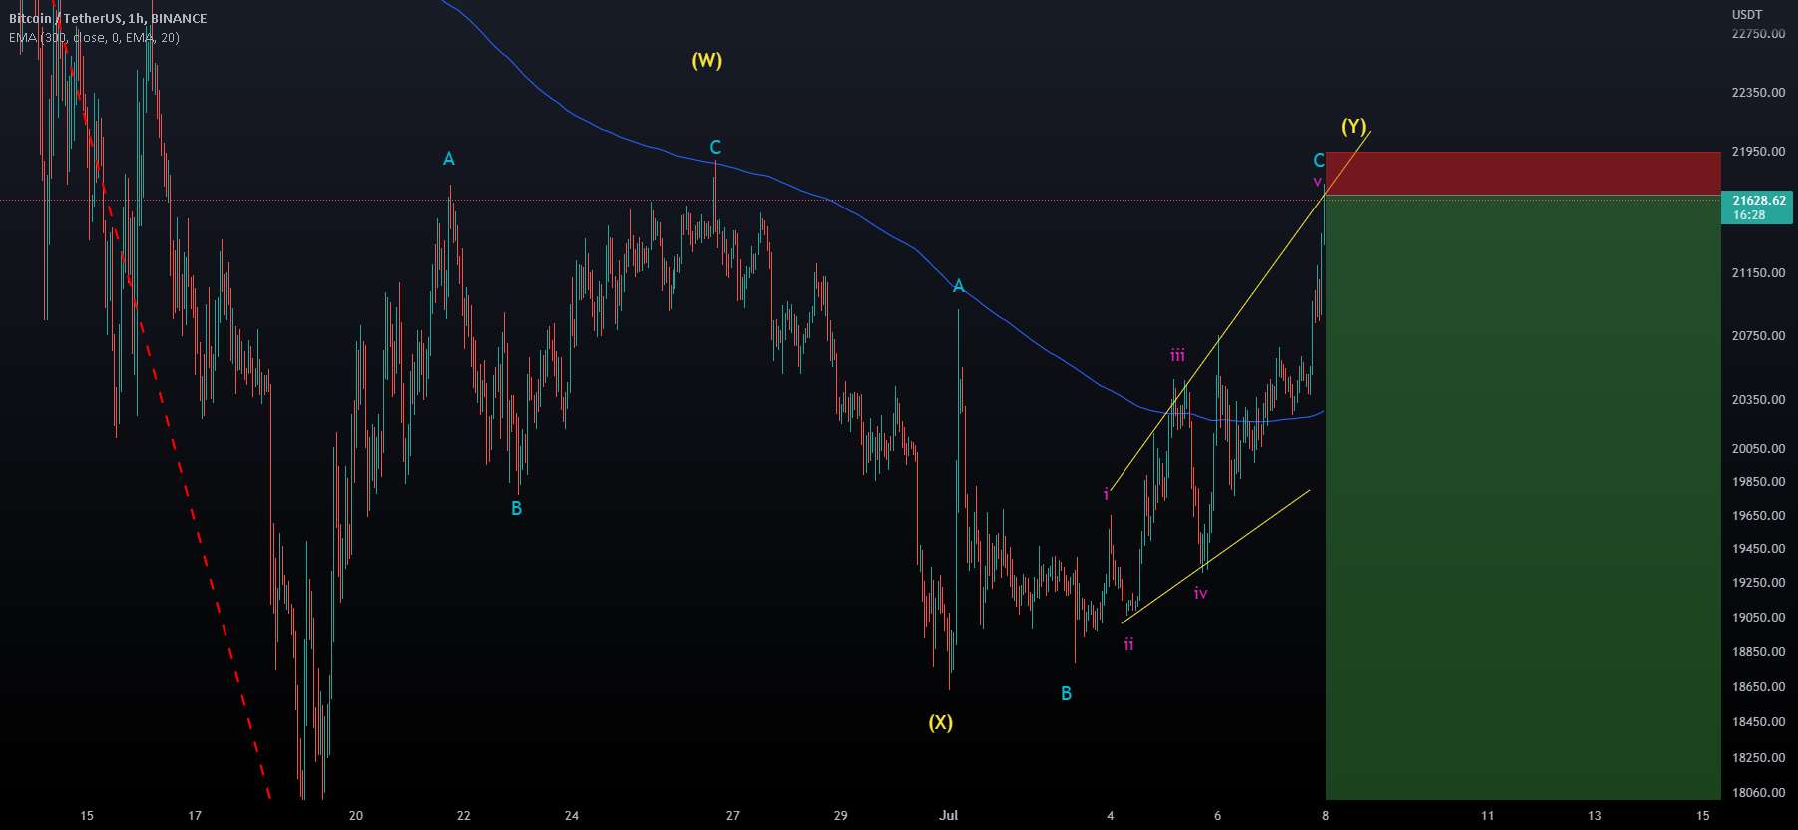Click the 17 date on time axis
This screenshot has height=830, width=1798.
(195, 815)
